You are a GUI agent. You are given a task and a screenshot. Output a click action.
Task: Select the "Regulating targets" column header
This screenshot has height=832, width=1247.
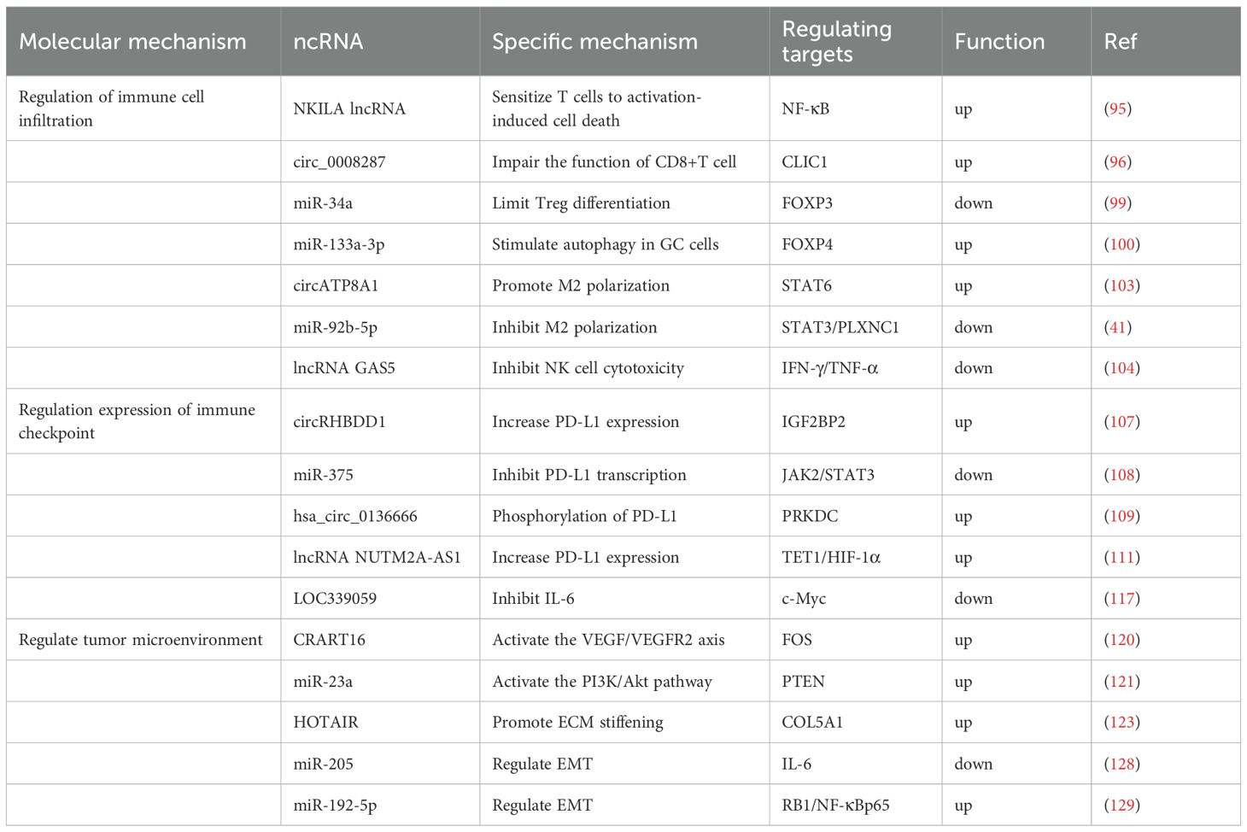click(836, 41)
